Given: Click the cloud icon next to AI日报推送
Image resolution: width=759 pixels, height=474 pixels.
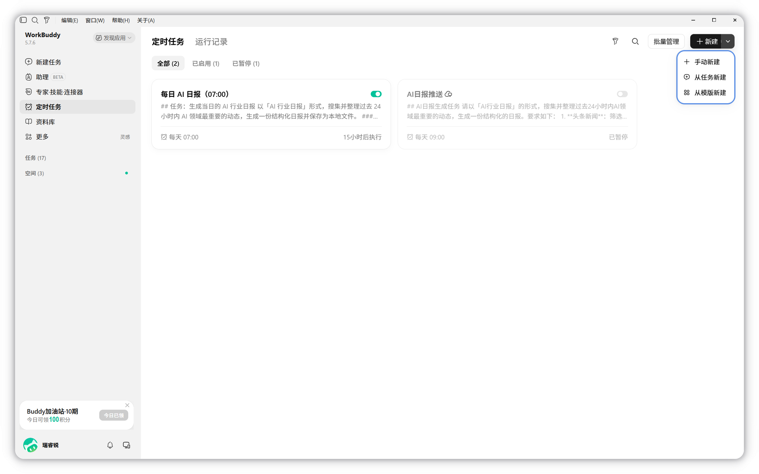Looking at the screenshot, I should click(x=448, y=94).
